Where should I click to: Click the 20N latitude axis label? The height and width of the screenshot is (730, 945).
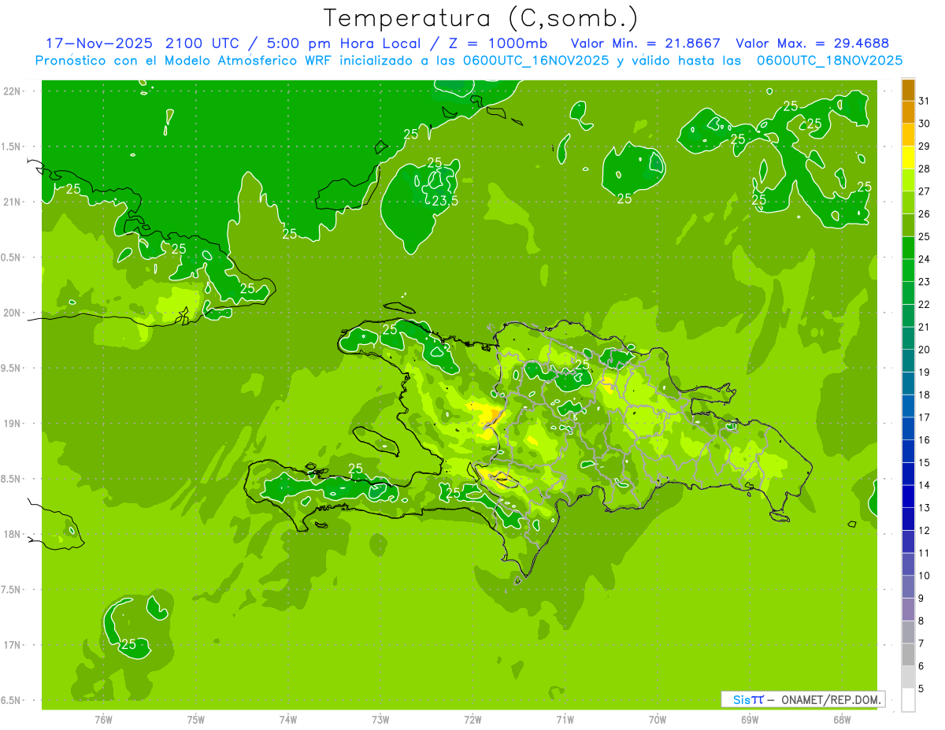click(x=12, y=313)
